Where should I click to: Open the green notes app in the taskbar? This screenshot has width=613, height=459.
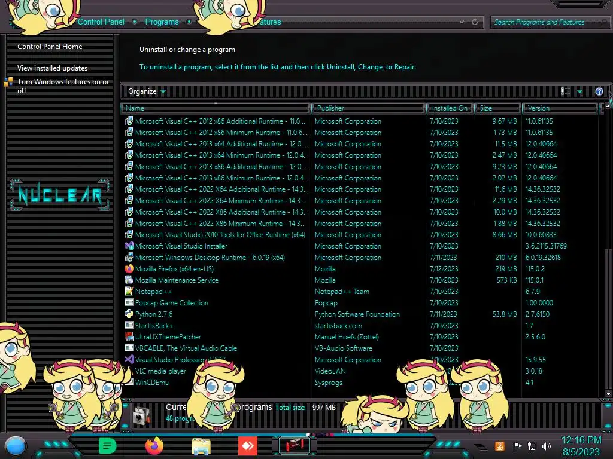coord(108,446)
